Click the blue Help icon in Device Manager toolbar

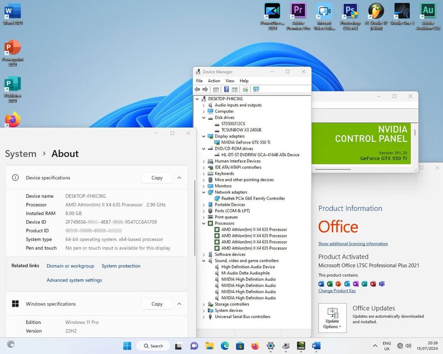pyautogui.click(x=226, y=89)
